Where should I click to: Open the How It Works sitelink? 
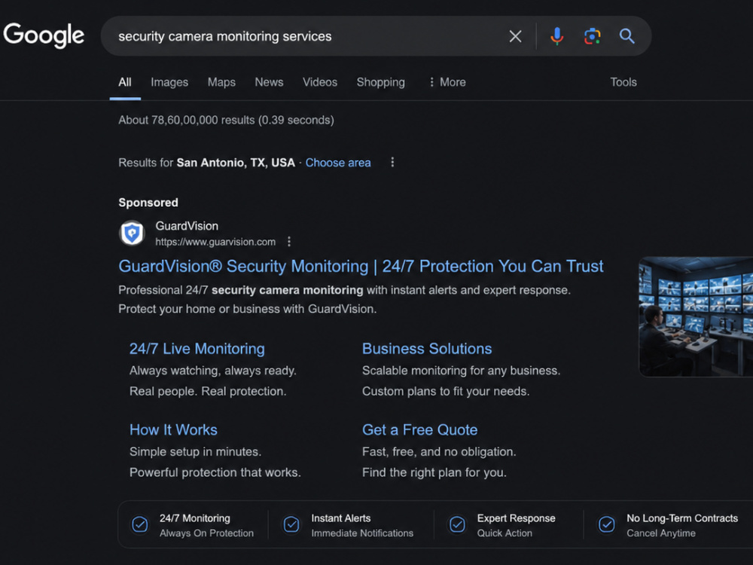[173, 429]
